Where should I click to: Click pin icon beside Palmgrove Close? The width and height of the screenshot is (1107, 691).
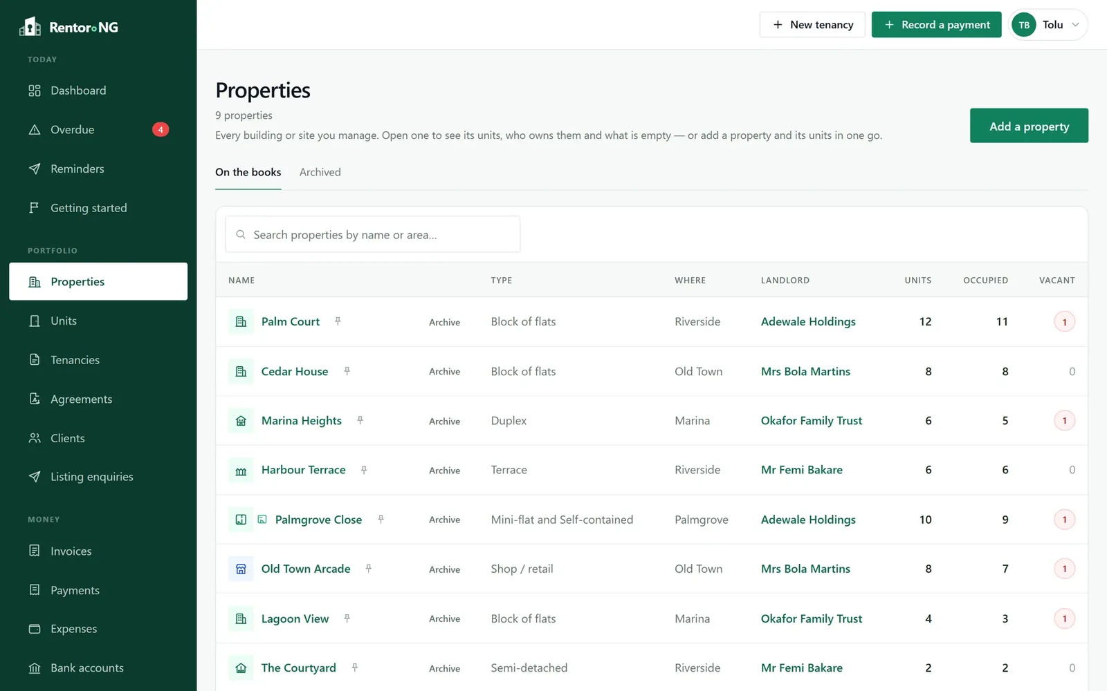381,519
